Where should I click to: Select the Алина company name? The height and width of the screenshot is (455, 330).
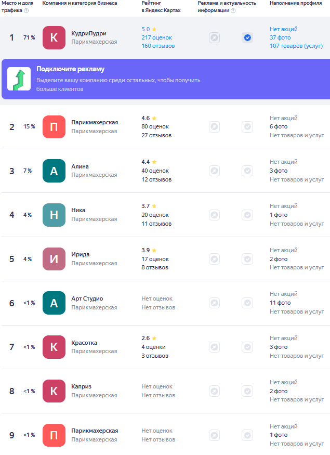[x=80, y=166]
